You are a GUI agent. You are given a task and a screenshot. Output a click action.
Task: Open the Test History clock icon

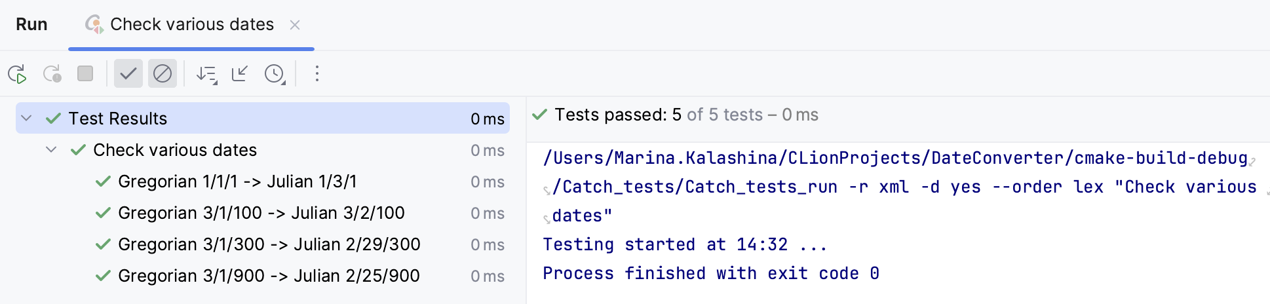click(275, 74)
